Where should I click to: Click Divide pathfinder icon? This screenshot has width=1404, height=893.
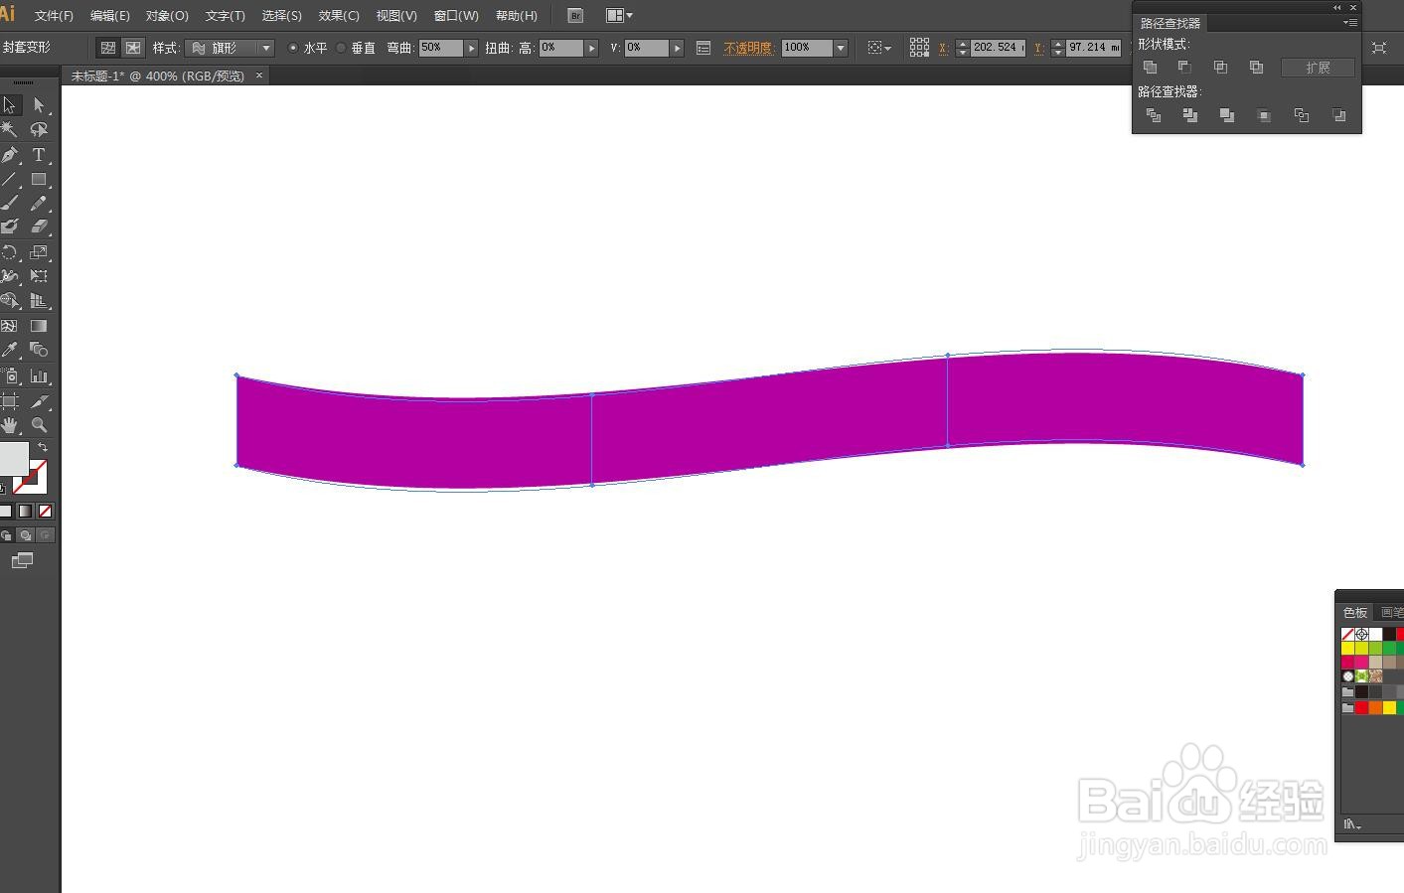(x=1154, y=115)
